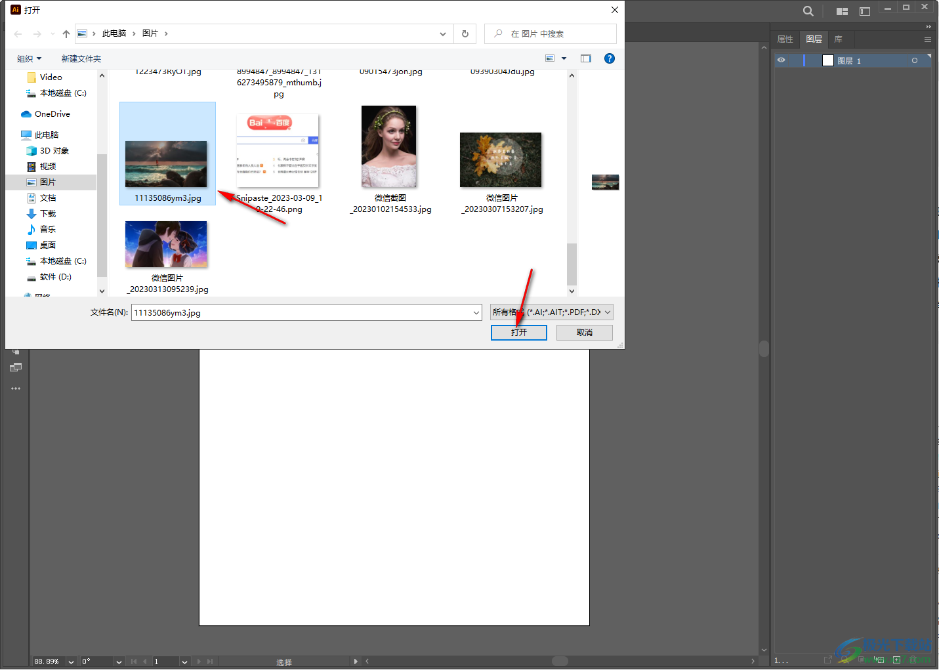Select Video folder in the sidebar
939x670 pixels.
[x=51, y=77]
